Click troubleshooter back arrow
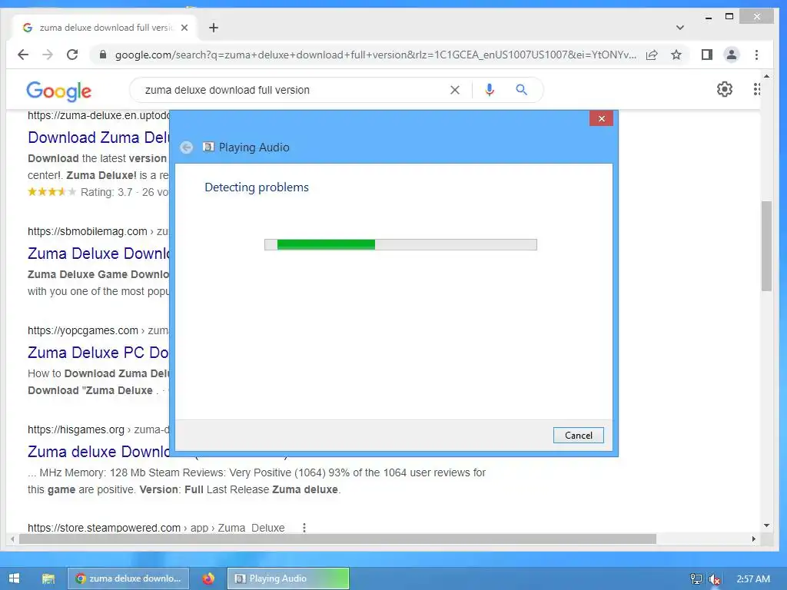 pyautogui.click(x=186, y=147)
